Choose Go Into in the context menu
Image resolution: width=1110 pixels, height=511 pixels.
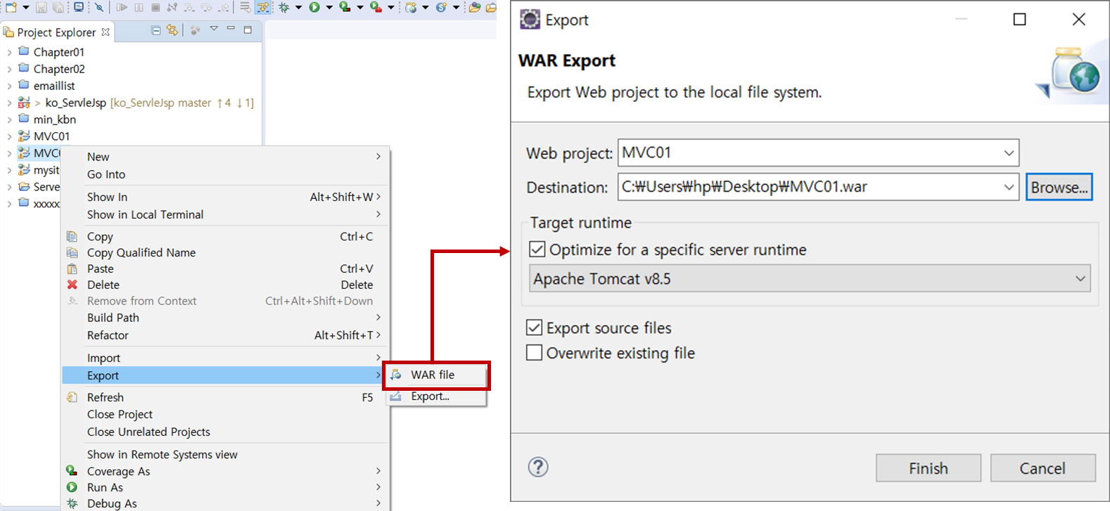point(226,174)
